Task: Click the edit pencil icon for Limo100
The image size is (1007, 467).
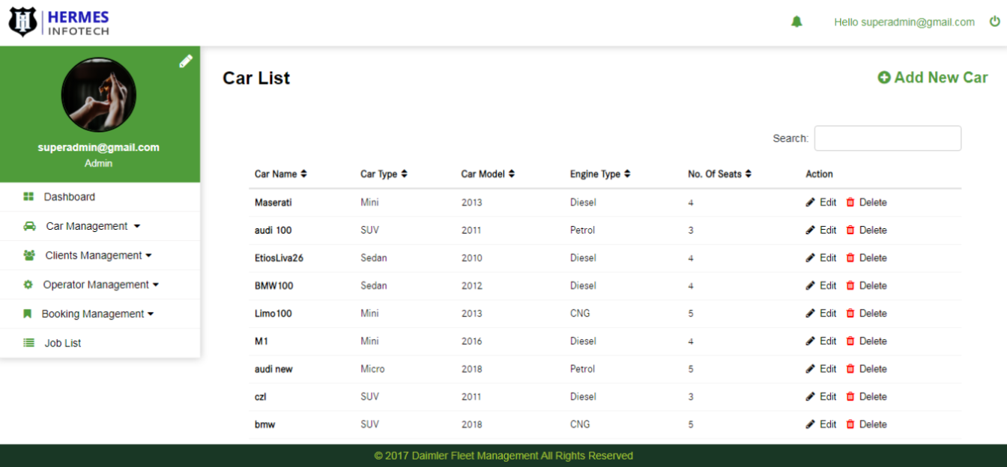Action: point(810,313)
